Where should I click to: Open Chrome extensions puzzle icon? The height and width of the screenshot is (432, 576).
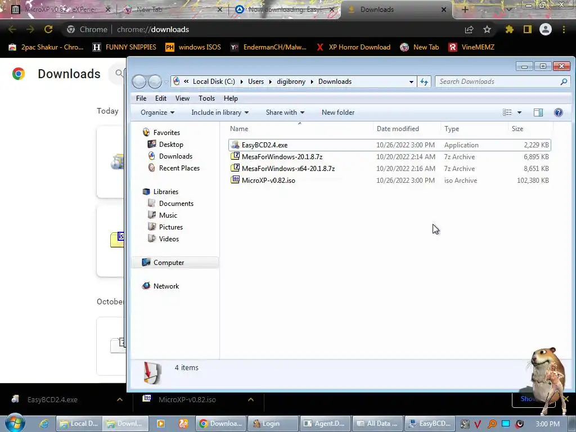point(509,29)
